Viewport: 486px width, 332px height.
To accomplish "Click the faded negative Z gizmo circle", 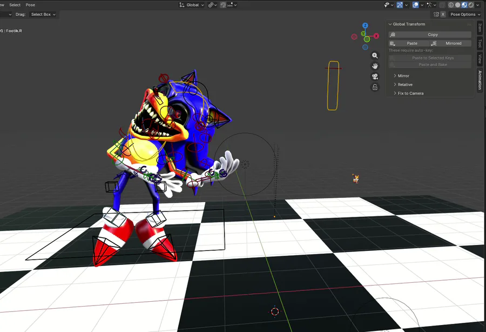I will coord(365,47).
